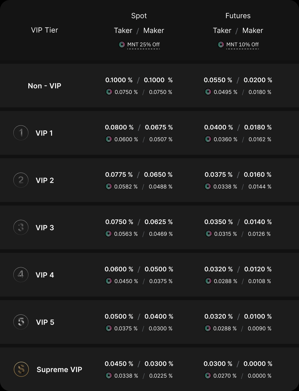
Task: Click VIP 3 spot taker fee 0.0750 %
Action: 119,222
